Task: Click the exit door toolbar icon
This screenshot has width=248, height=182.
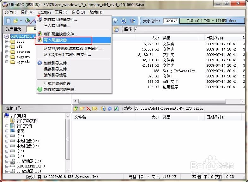Action: pyautogui.click(x=133, y=21)
